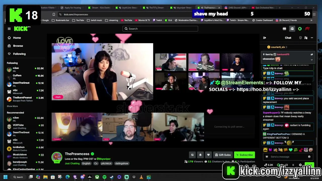Click the clip button next to the bell
This screenshot has height=181, width=322.
(x=192, y=155)
